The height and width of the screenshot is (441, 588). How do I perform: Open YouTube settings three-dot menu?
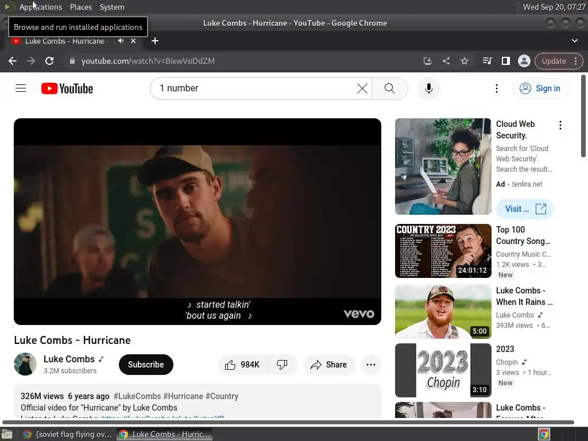497,88
